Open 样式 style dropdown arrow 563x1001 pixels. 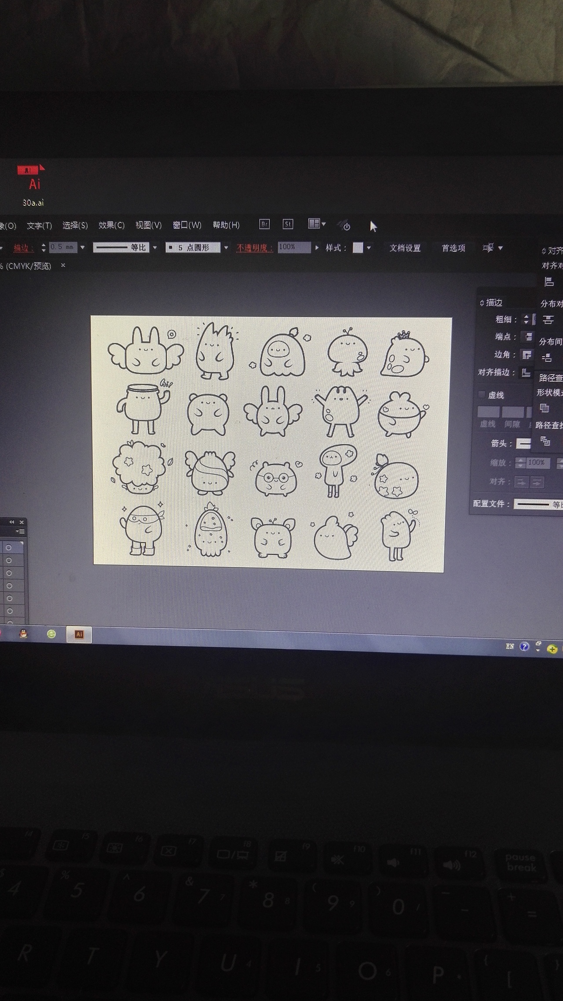(x=369, y=248)
